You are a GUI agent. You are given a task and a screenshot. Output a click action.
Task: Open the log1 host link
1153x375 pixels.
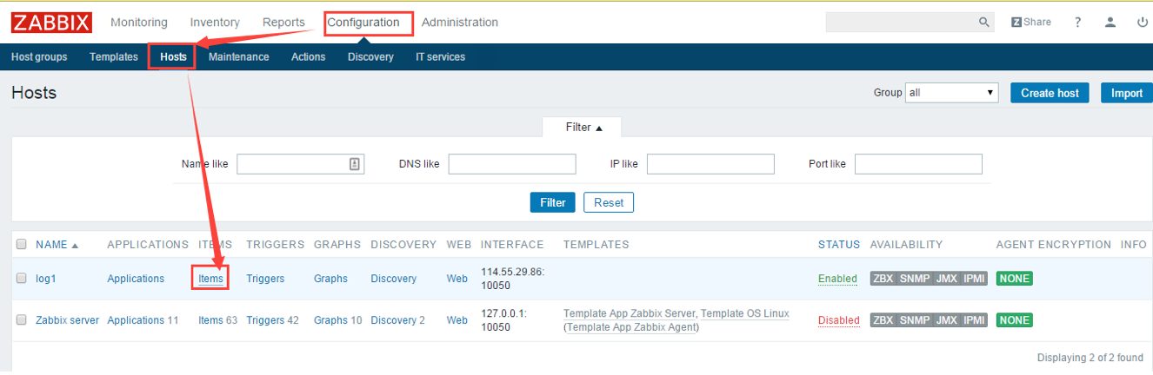pos(45,279)
